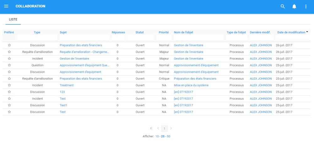Open the Treatment subject link
314x141 pixels.
pos(67,85)
